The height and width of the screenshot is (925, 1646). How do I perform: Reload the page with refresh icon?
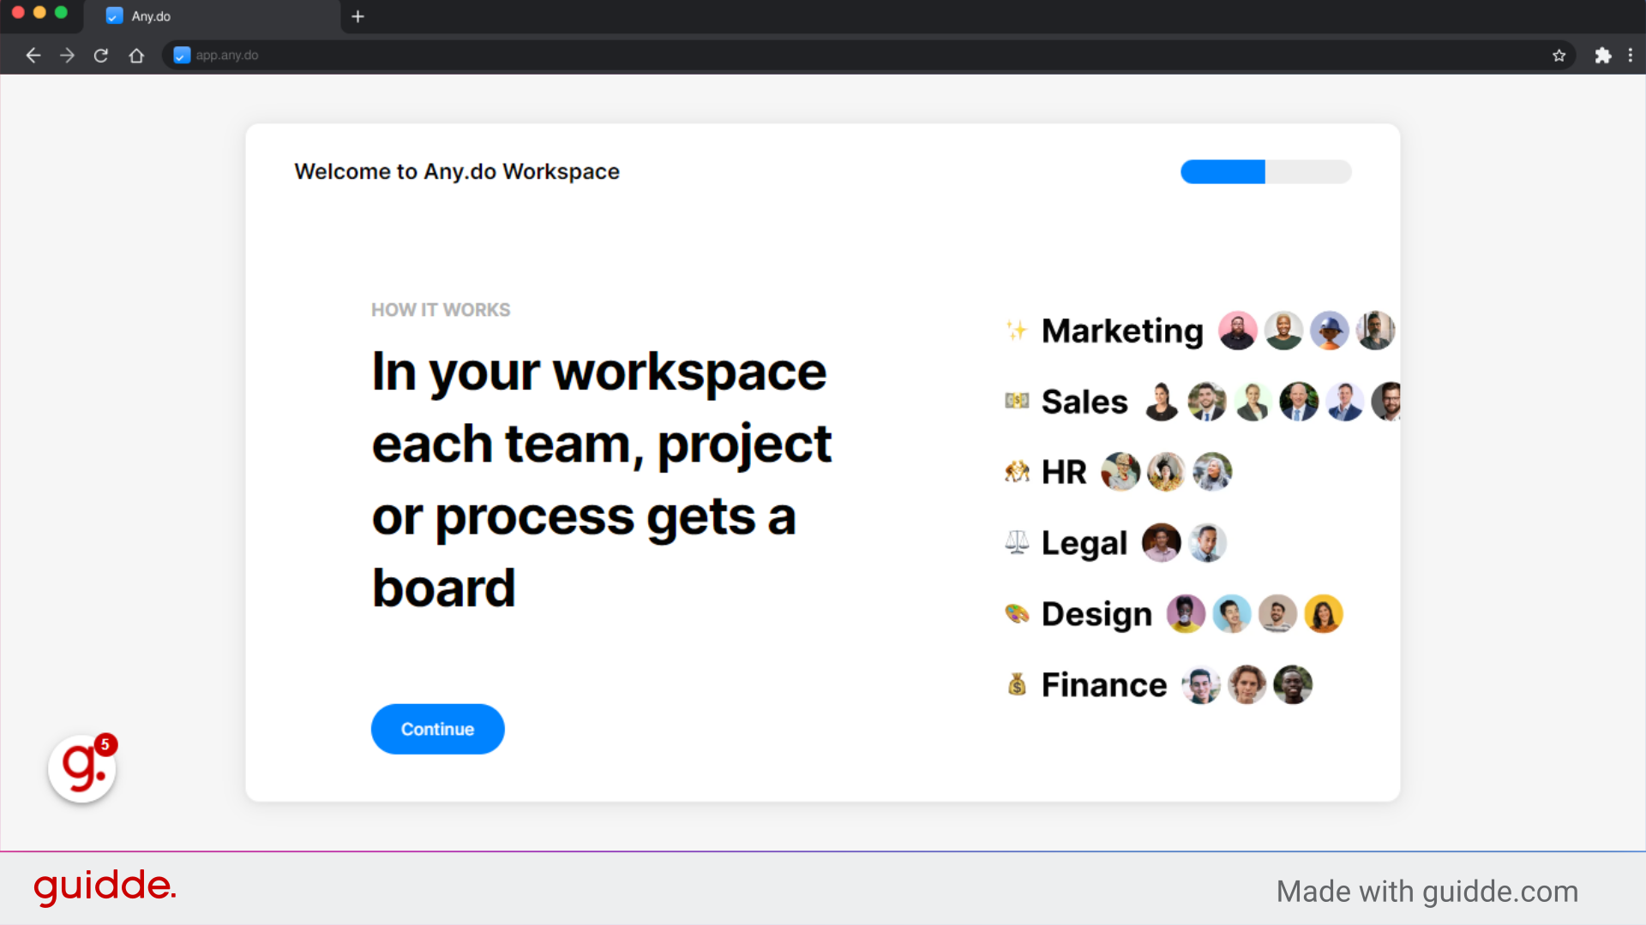tap(101, 56)
